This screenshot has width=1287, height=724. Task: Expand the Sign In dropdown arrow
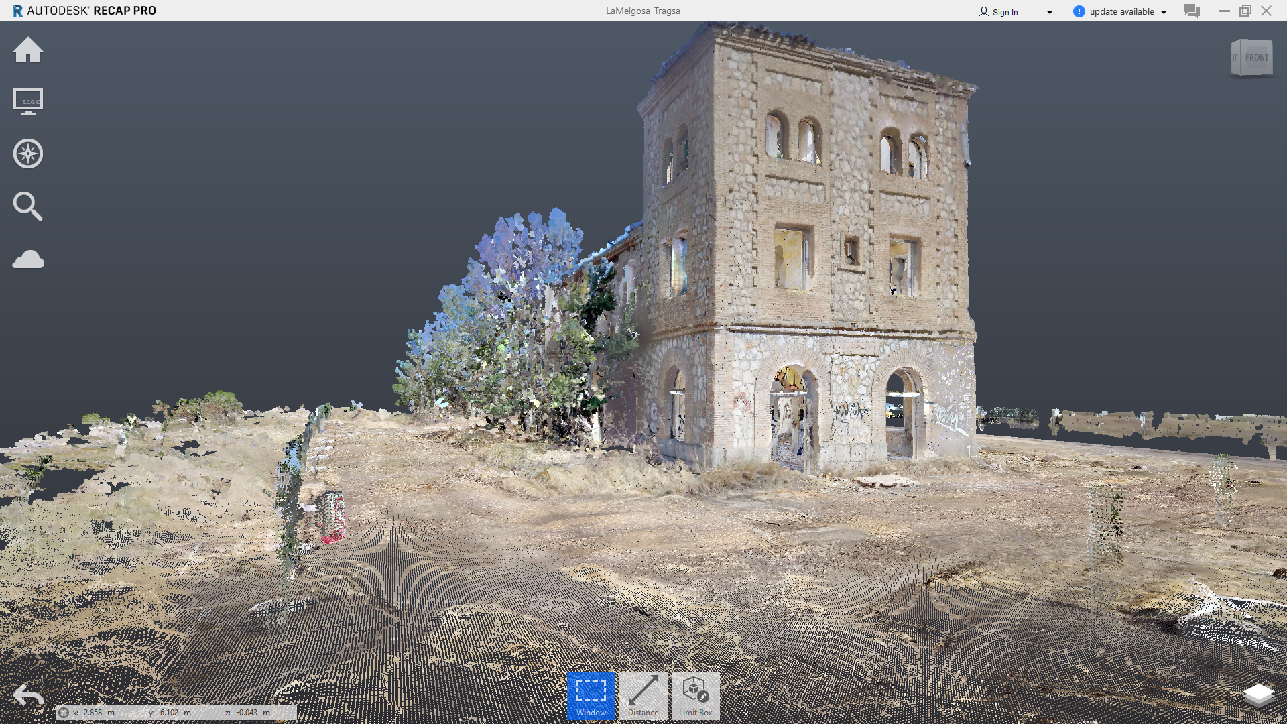pyautogui.click(x=1050, y=12)
